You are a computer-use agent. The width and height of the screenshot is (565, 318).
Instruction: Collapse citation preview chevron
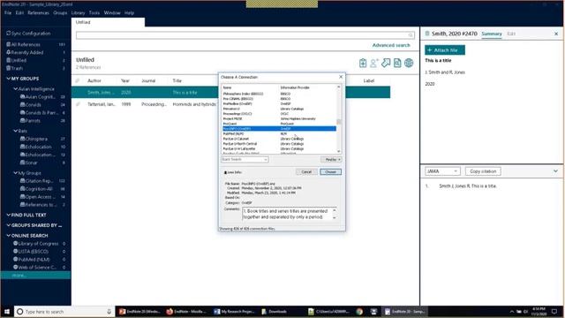click(x=555, y=171)
